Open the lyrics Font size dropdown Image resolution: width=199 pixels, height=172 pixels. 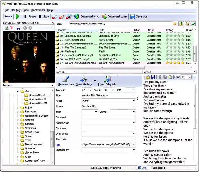pyautogui.click(x=190, y=77)
